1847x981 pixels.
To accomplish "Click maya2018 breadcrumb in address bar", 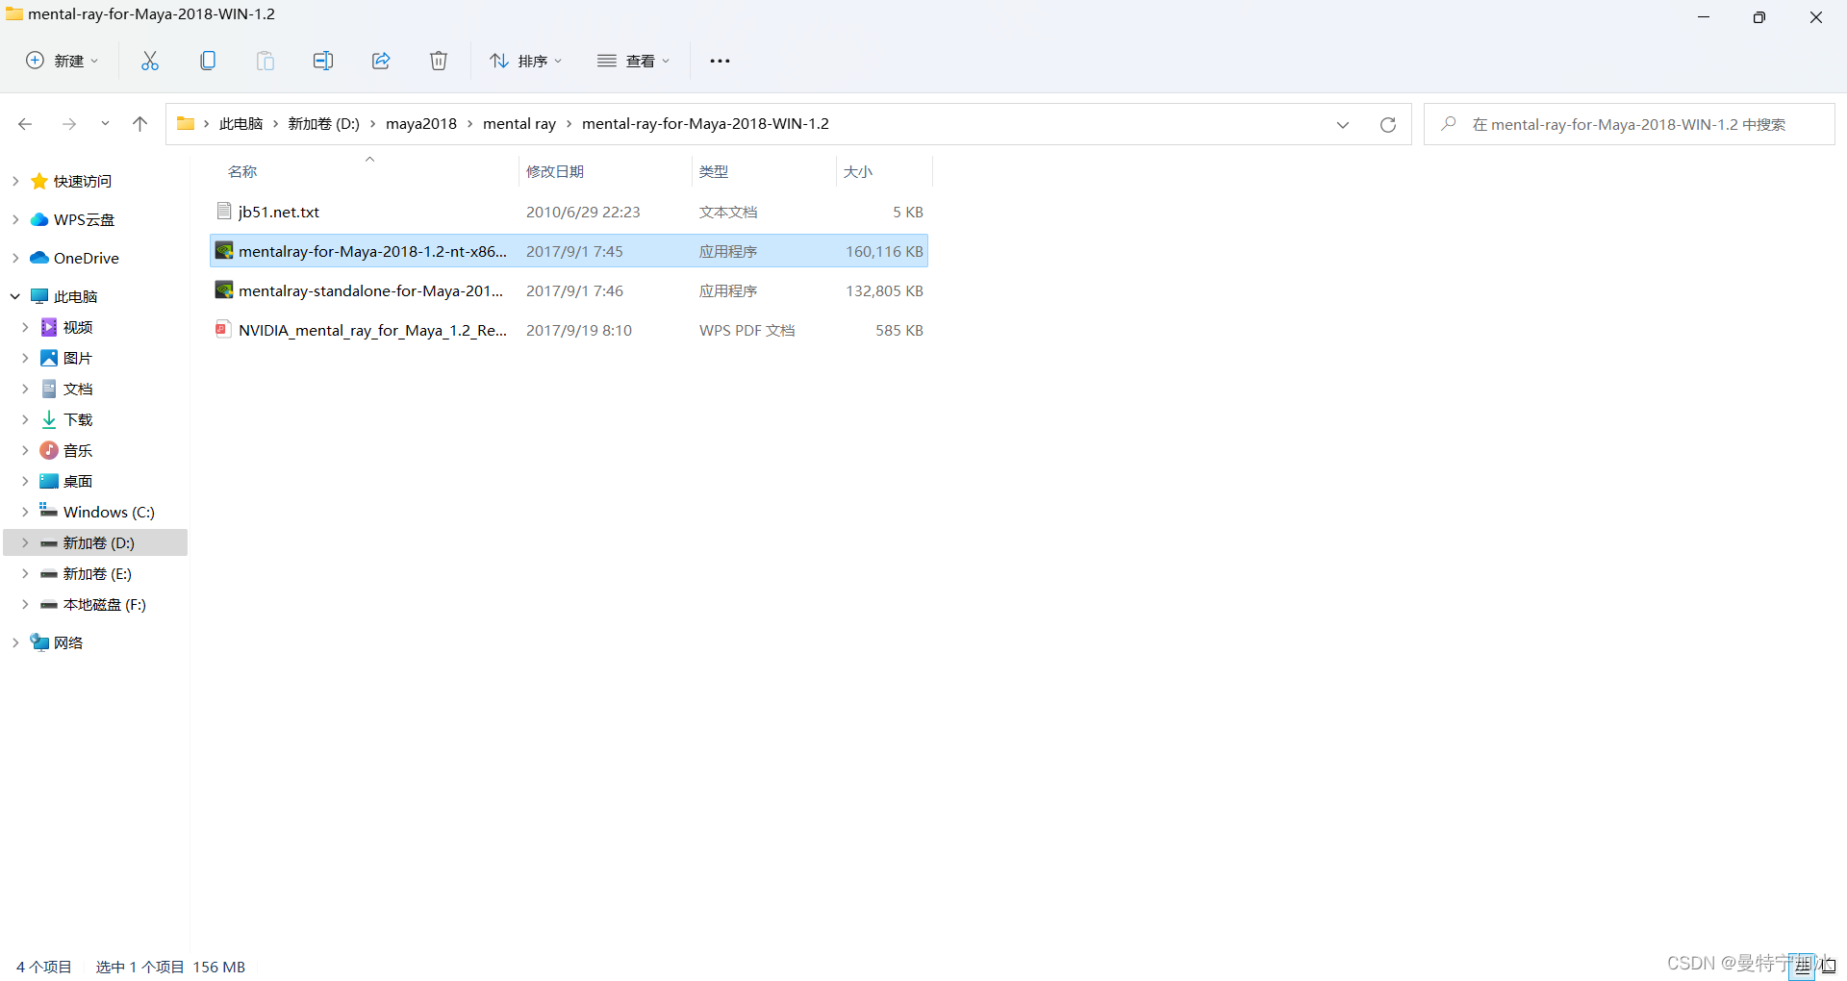I will [x=421, y=123].
